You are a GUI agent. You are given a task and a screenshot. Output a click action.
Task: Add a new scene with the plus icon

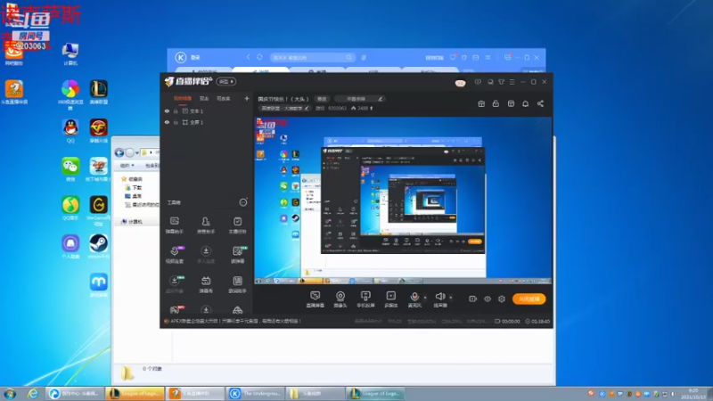(247, 98)
